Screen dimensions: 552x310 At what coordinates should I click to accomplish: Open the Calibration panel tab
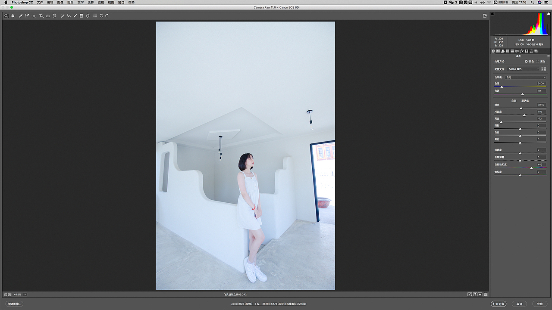click(527, 51)
